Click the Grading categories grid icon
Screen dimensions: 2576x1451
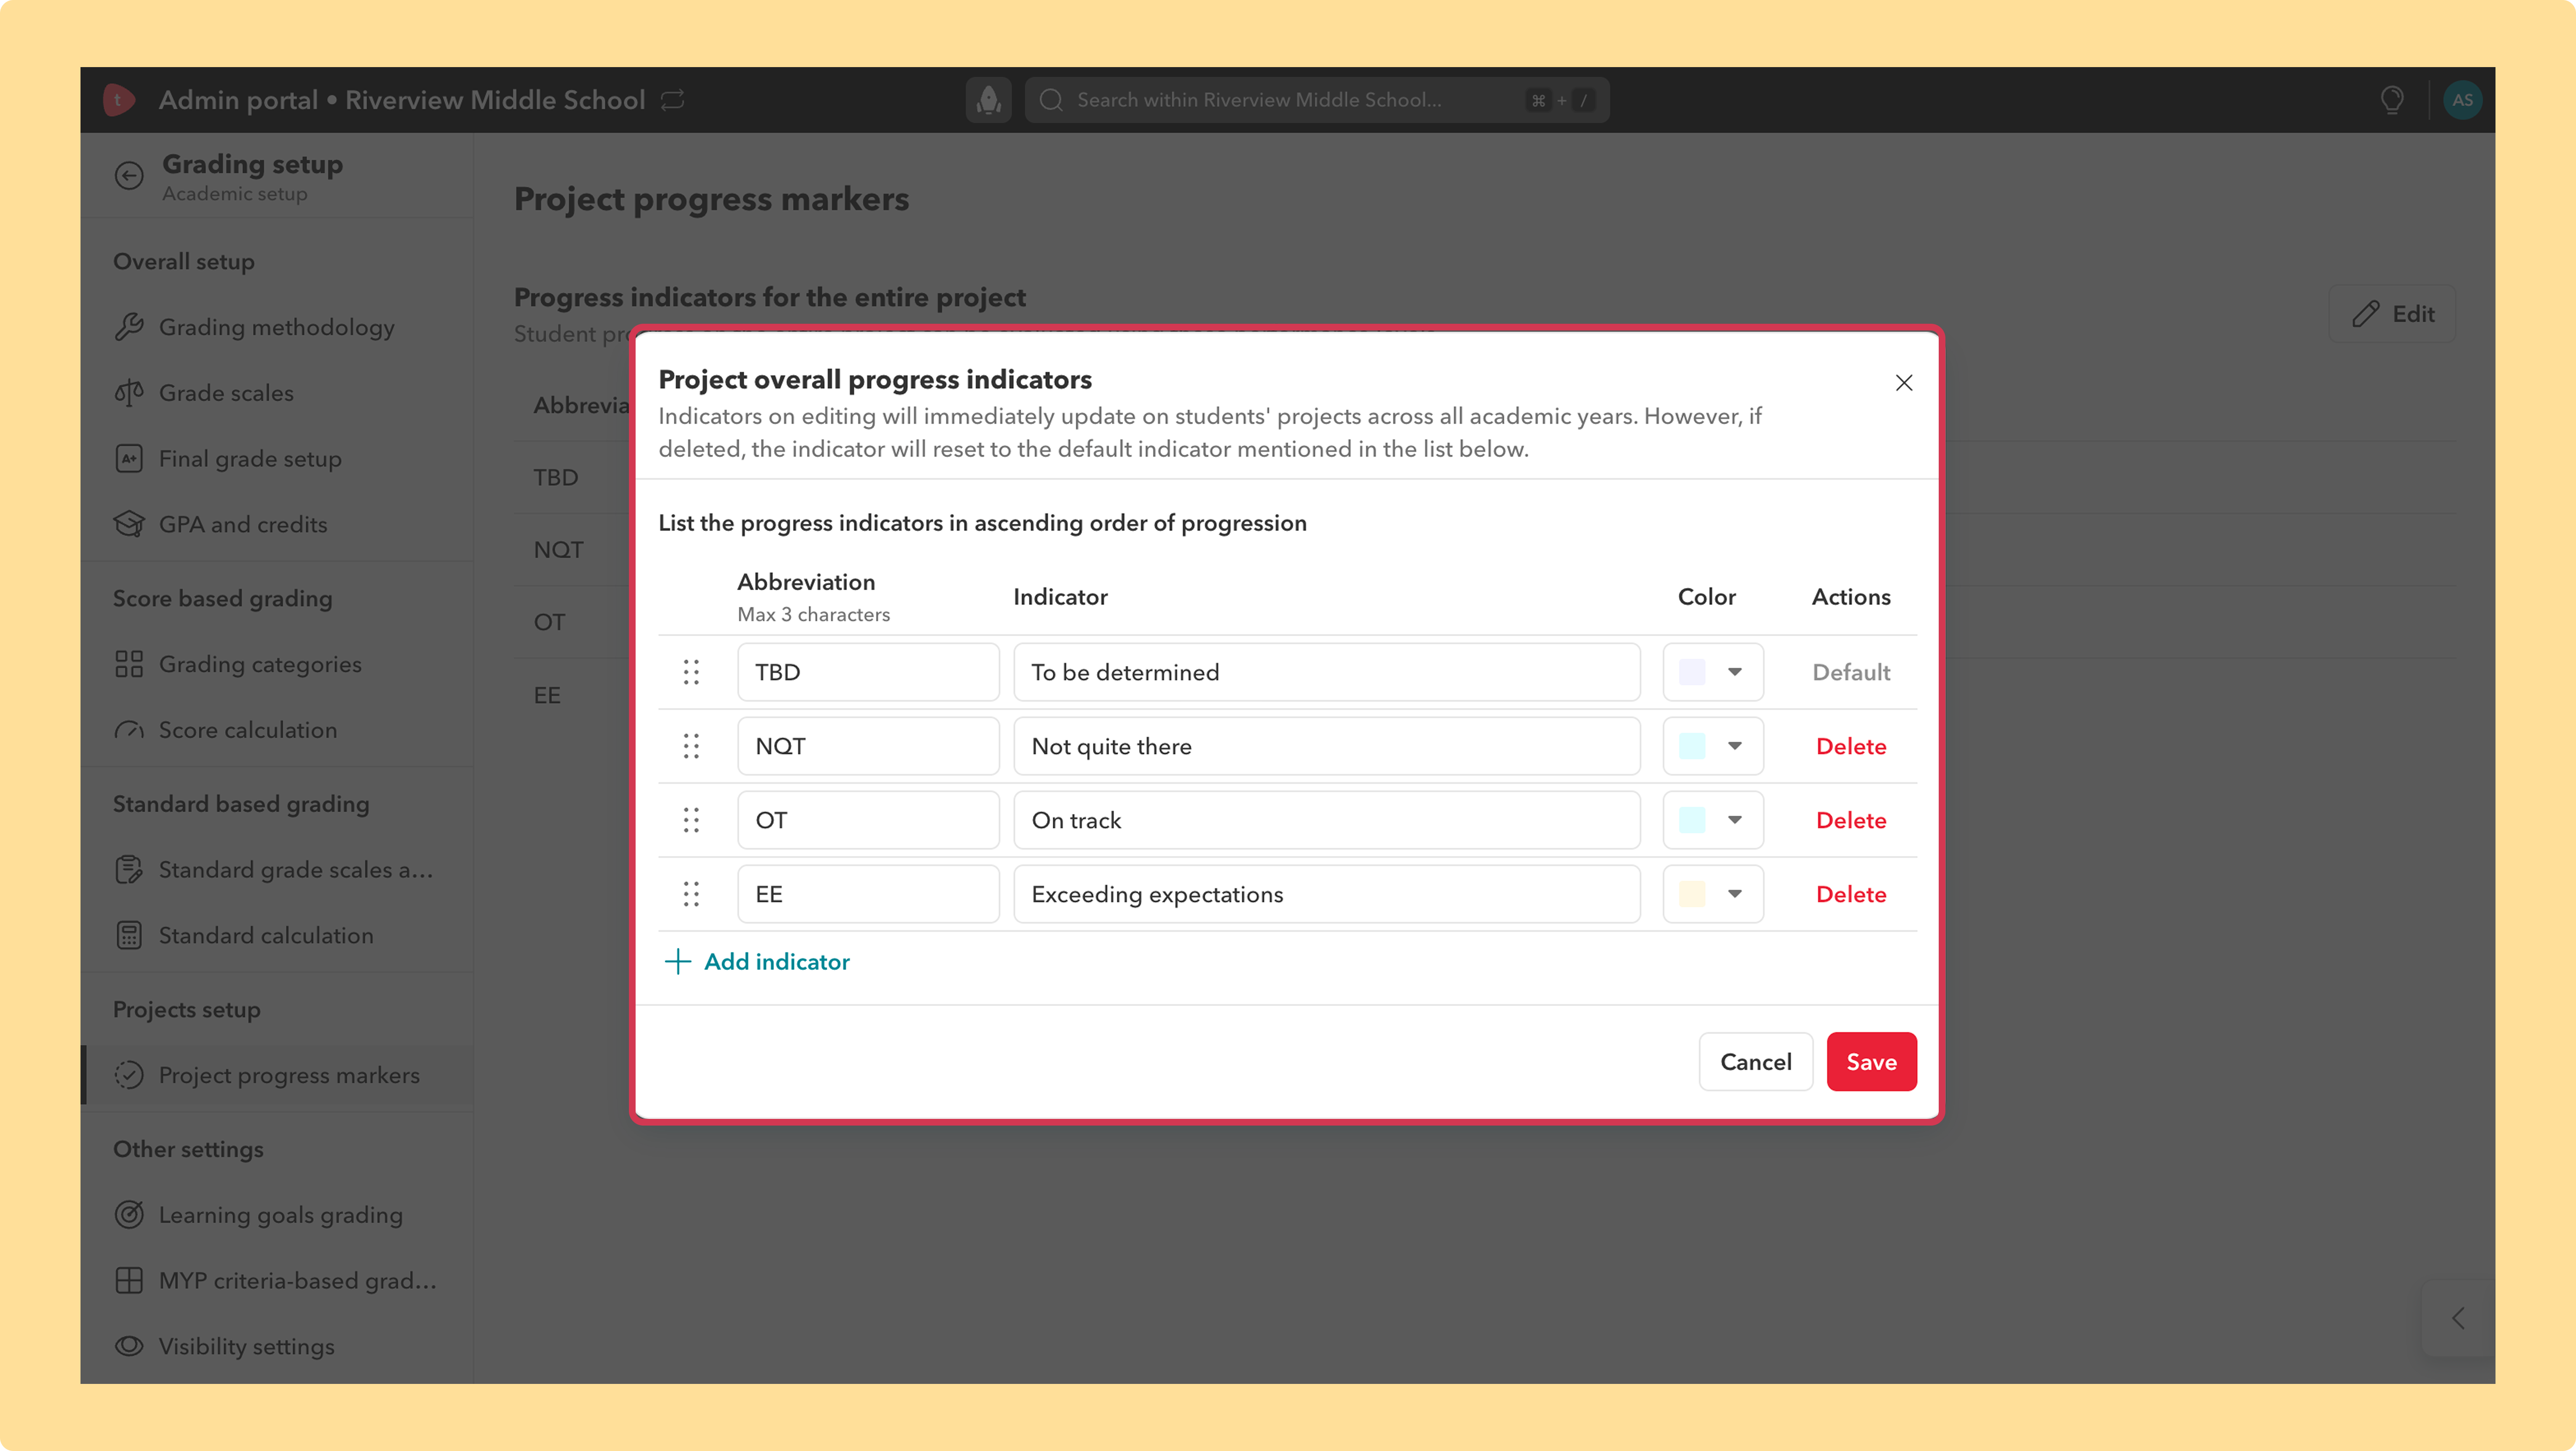coord(129,664)
